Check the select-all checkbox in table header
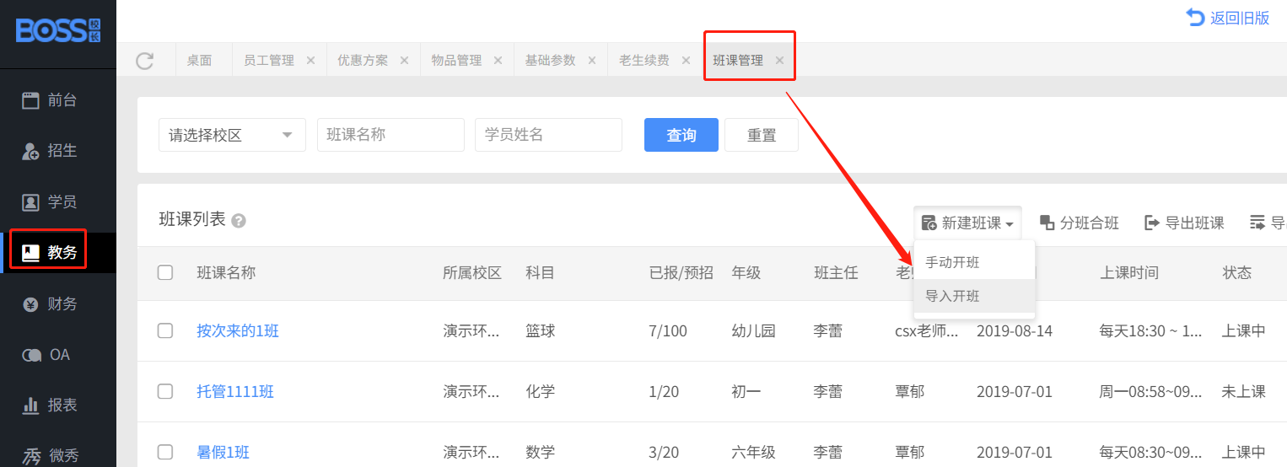The image size is (1287, 467). click(165, 272)
